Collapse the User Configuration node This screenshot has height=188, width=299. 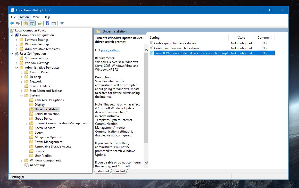click(x=12, y=54)
